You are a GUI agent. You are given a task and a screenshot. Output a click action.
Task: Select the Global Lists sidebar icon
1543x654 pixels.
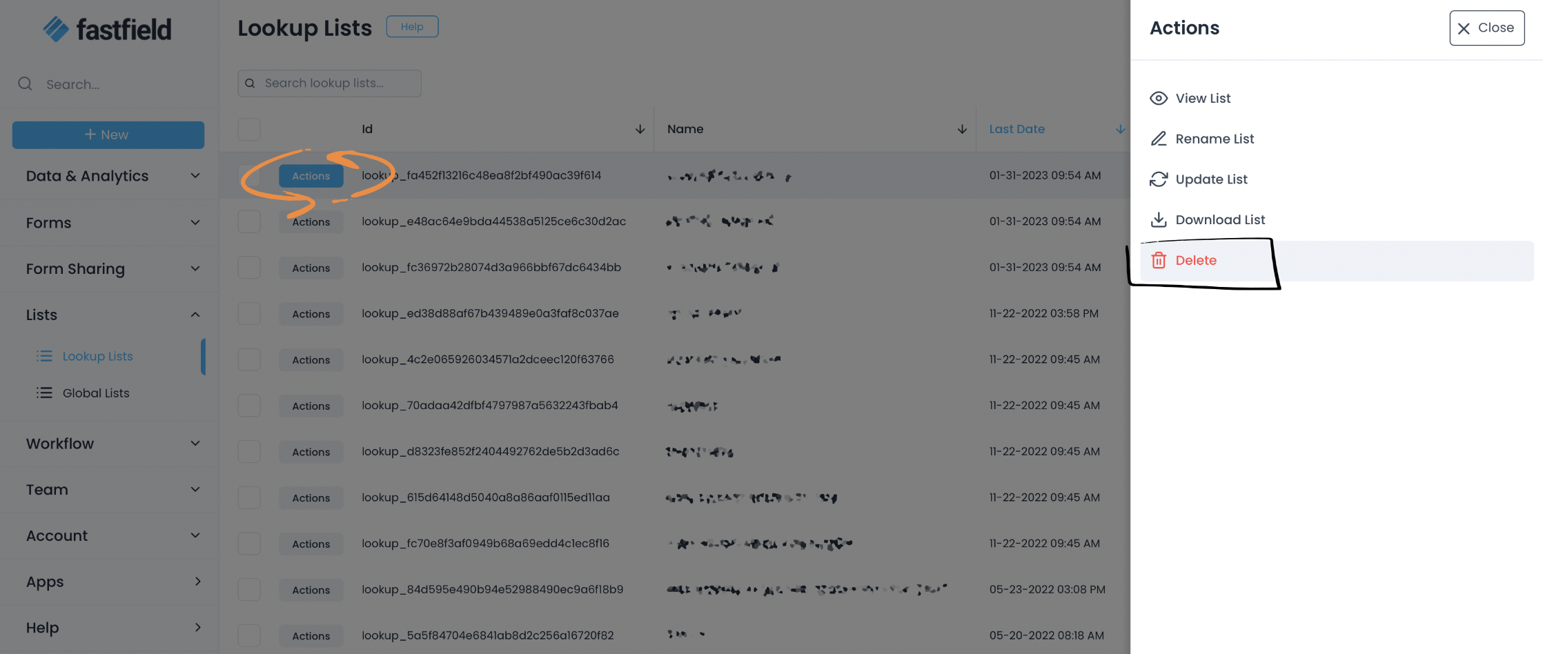click(x=44, y=393)
